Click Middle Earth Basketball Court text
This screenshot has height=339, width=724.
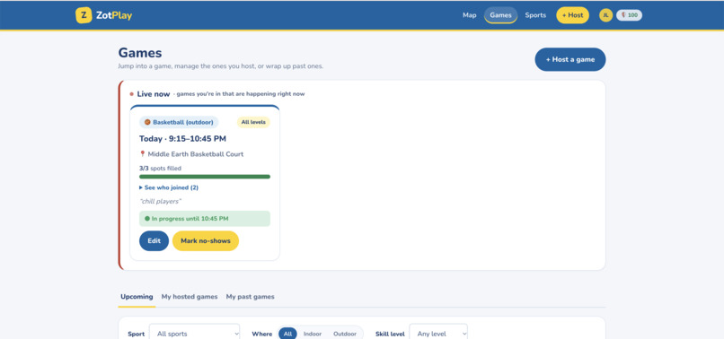[x=195, y=154]
